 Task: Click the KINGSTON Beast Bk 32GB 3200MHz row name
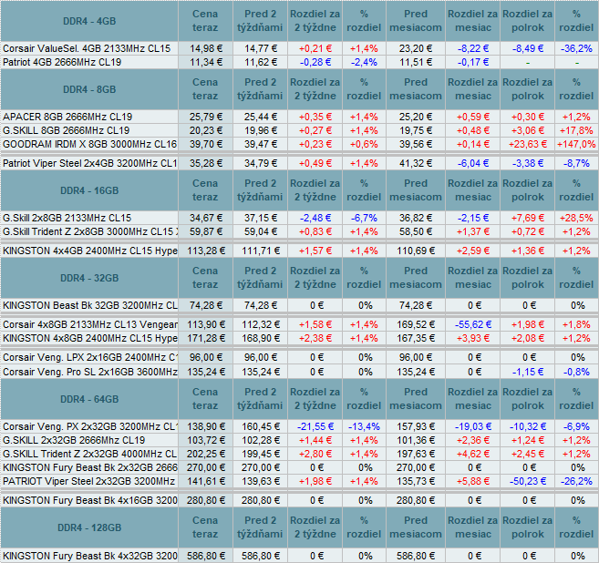pos(89,305)
